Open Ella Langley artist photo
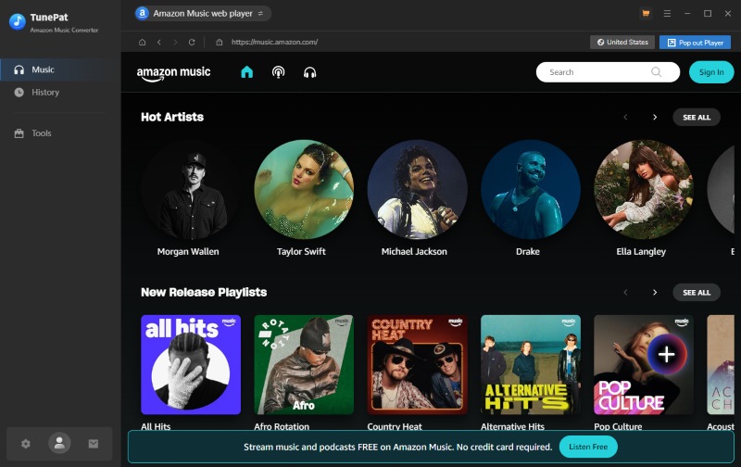 [x=644, y=189]
